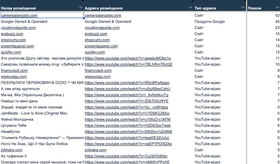This screenshot has width=280, height=164.
Task: Open filter for Покази column
Action: click(x=277, y=8)
